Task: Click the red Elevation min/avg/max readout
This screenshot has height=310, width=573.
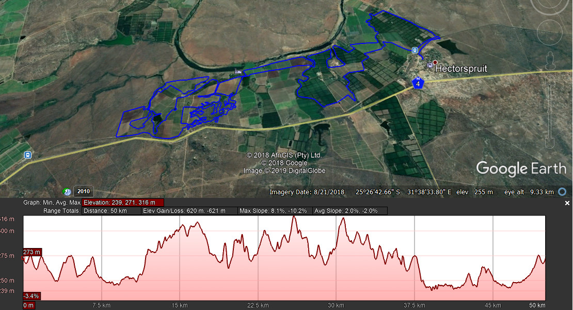Action: tap(123, 203)
